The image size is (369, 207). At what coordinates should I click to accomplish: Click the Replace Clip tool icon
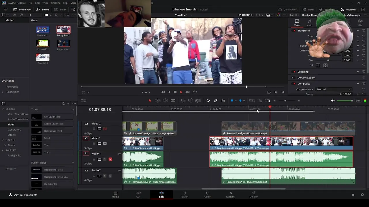tap(198, 101)
